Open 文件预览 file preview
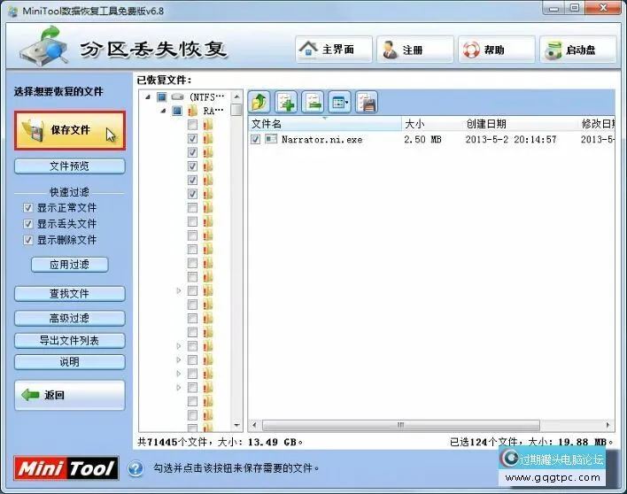The width and height of the screenshot is (627, 494). click(x=70, y=166)
